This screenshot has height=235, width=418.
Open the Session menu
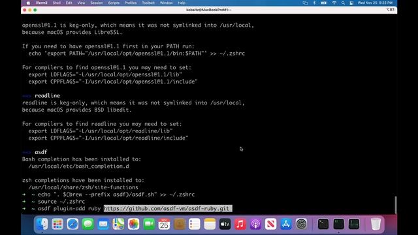tap(97, 3)
